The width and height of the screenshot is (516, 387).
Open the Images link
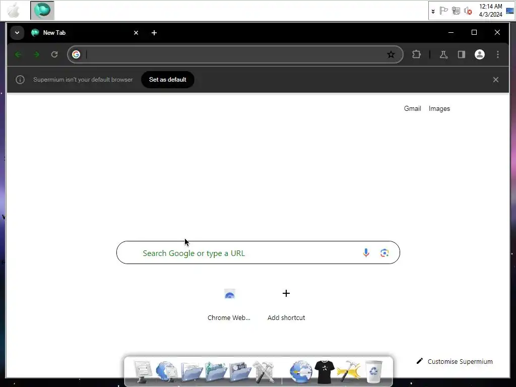(x=439, y=109)
